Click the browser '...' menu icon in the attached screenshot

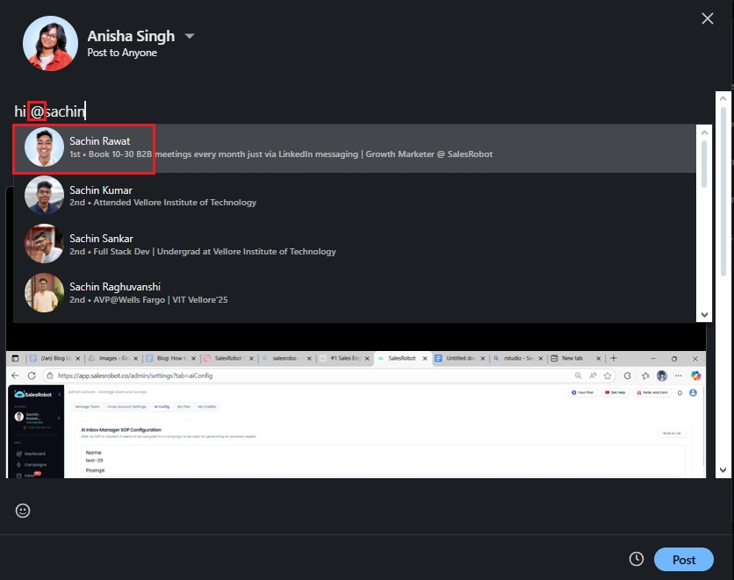[x=679, y=376]
